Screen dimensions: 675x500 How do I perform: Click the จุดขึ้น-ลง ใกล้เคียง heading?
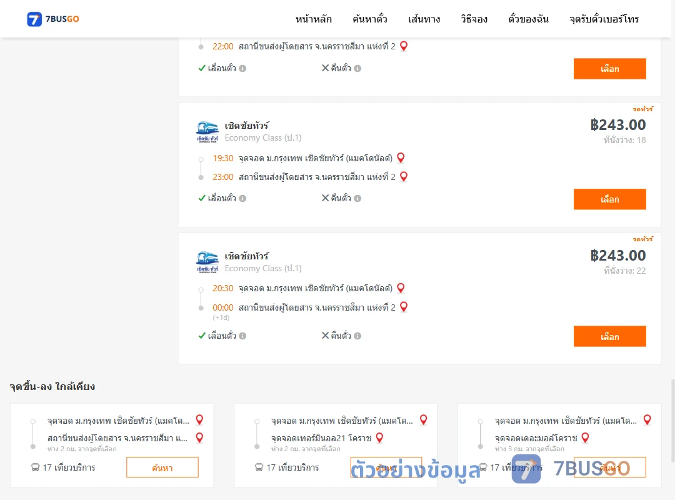(52, 386)
